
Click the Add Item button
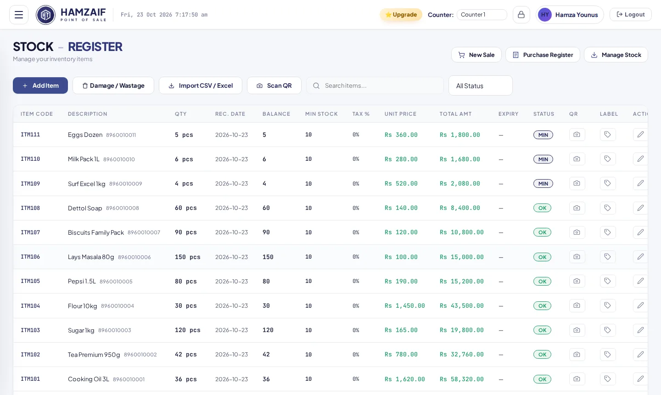40,85
